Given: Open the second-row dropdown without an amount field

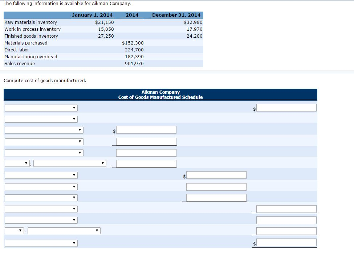Looking at the screenshot, I should coord(41,119).
